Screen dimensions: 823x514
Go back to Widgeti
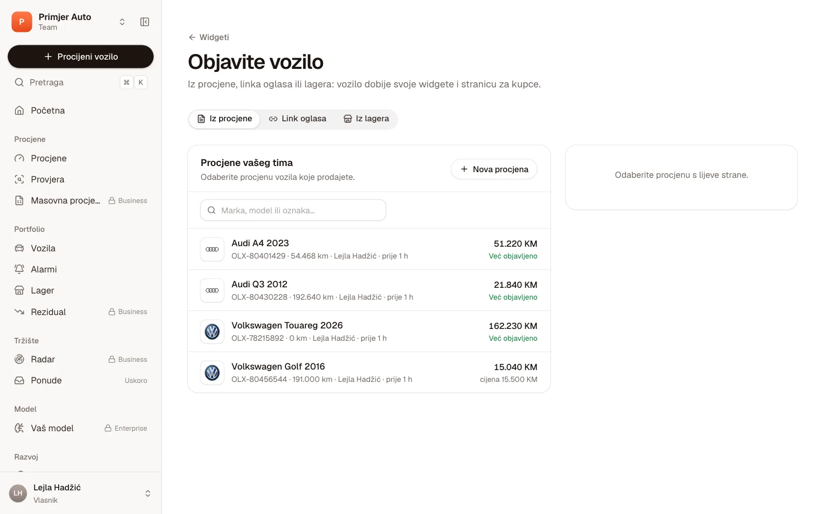coord(209,37)
